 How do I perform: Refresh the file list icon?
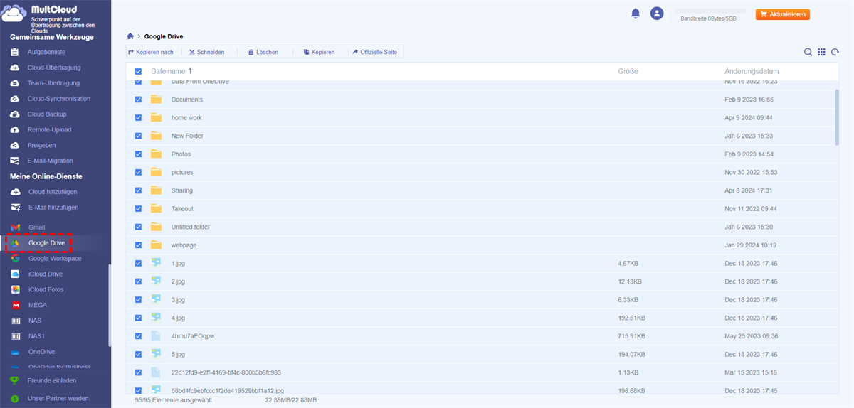pyautogui.click(x=834, y=52)
